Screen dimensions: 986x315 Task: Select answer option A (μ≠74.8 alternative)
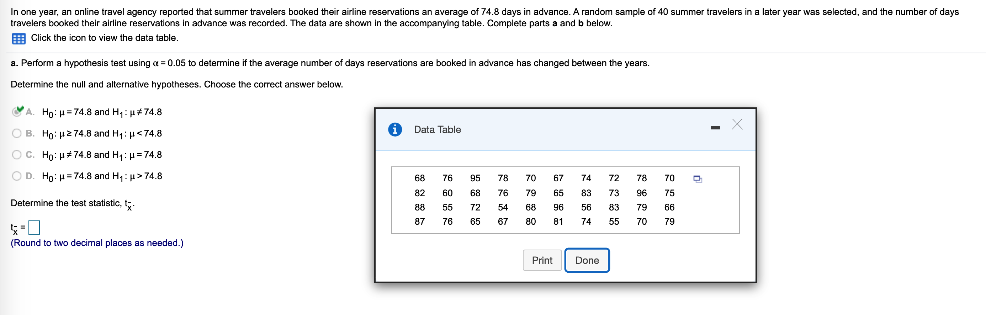pyautogui.click(x=16, y=112)
